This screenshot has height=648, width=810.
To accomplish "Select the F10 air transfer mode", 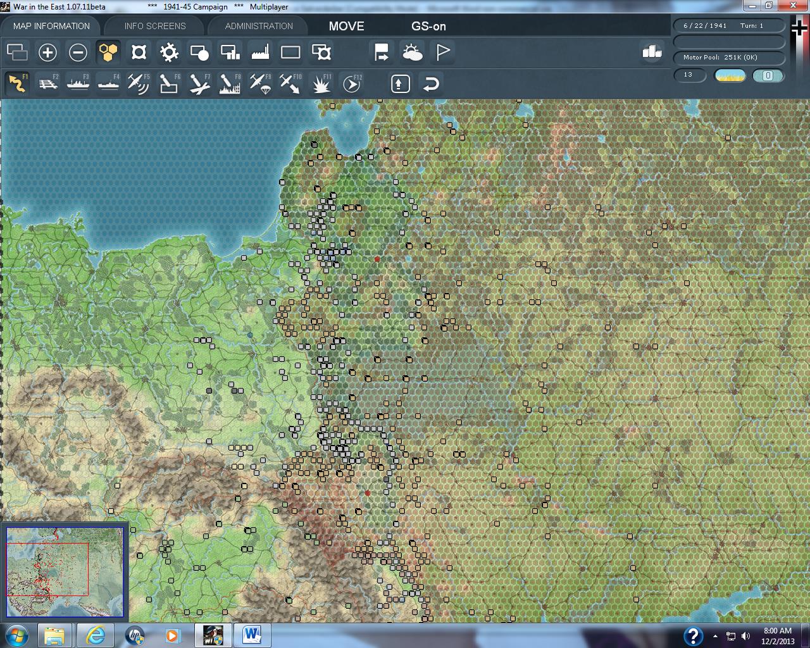I will coord(290,84).
